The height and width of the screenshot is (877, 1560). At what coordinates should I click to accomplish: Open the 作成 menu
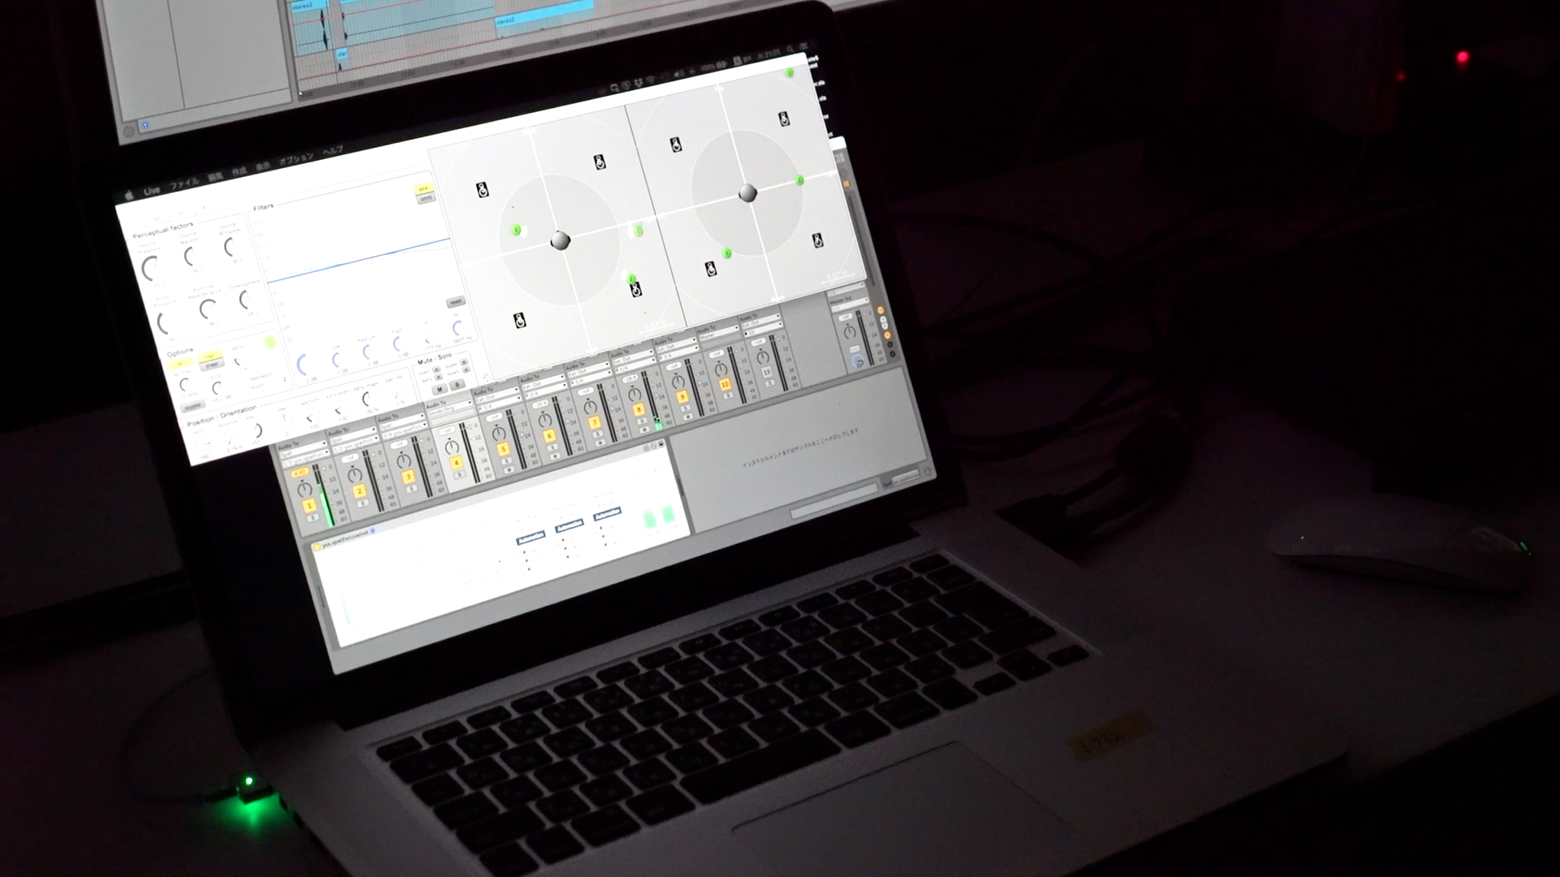pyautogui.click(x=239, y=171)
